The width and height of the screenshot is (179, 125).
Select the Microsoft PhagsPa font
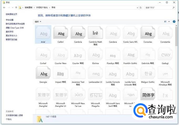click(x=96, y=94)
